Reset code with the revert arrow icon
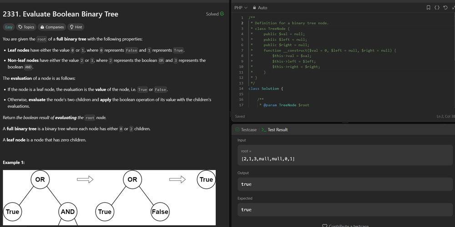This screenshot has height=227, width=455. (x=445, y=8)
